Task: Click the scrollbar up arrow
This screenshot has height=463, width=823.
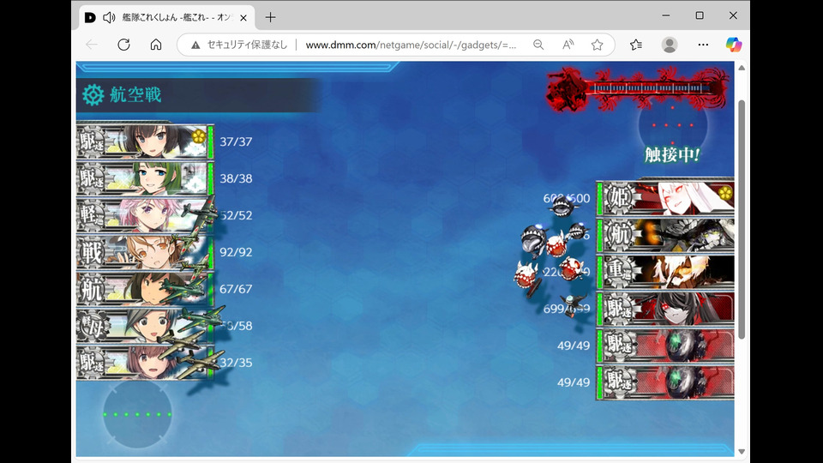Action: click(x=742, y=68)
